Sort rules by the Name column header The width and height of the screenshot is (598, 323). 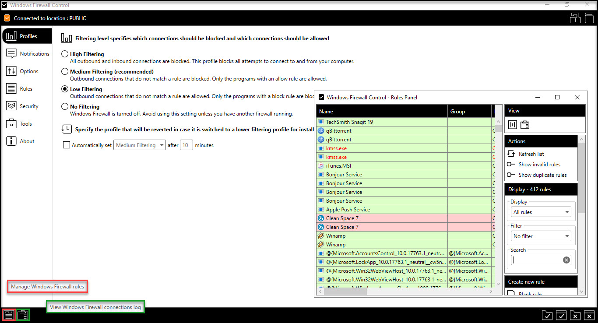click(382, 112)
